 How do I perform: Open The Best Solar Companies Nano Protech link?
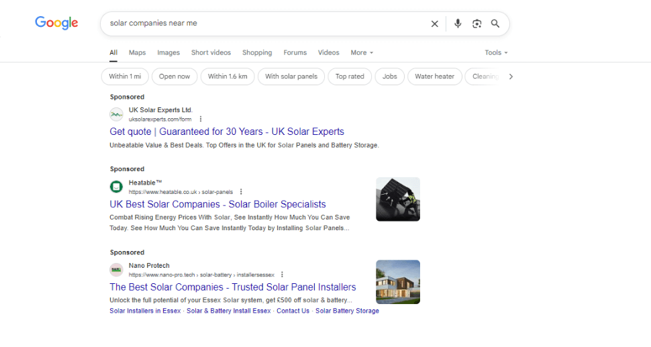(x=232, y=287)
